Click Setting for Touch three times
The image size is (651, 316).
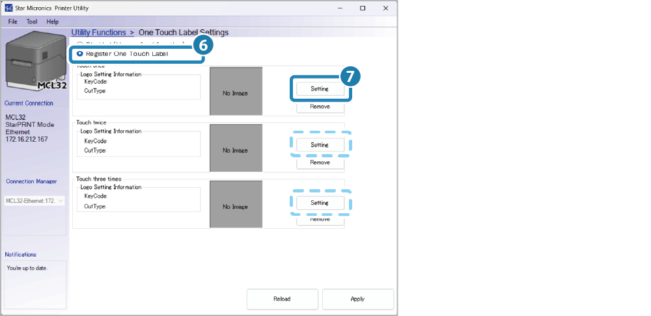(320, 203)
